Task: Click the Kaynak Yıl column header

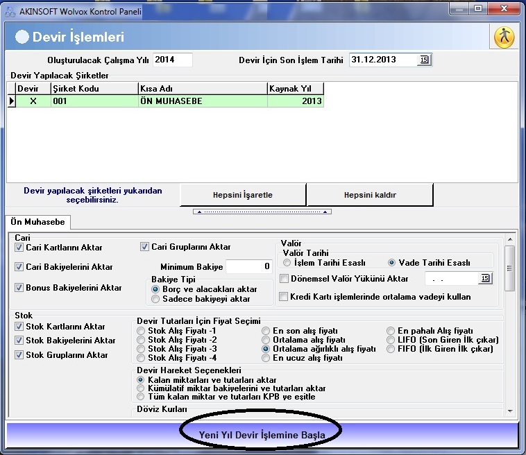Action: [x=296, y=89]
